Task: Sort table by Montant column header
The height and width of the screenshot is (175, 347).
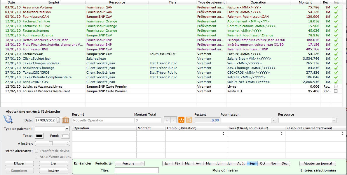Action: [x=305, y=2]
